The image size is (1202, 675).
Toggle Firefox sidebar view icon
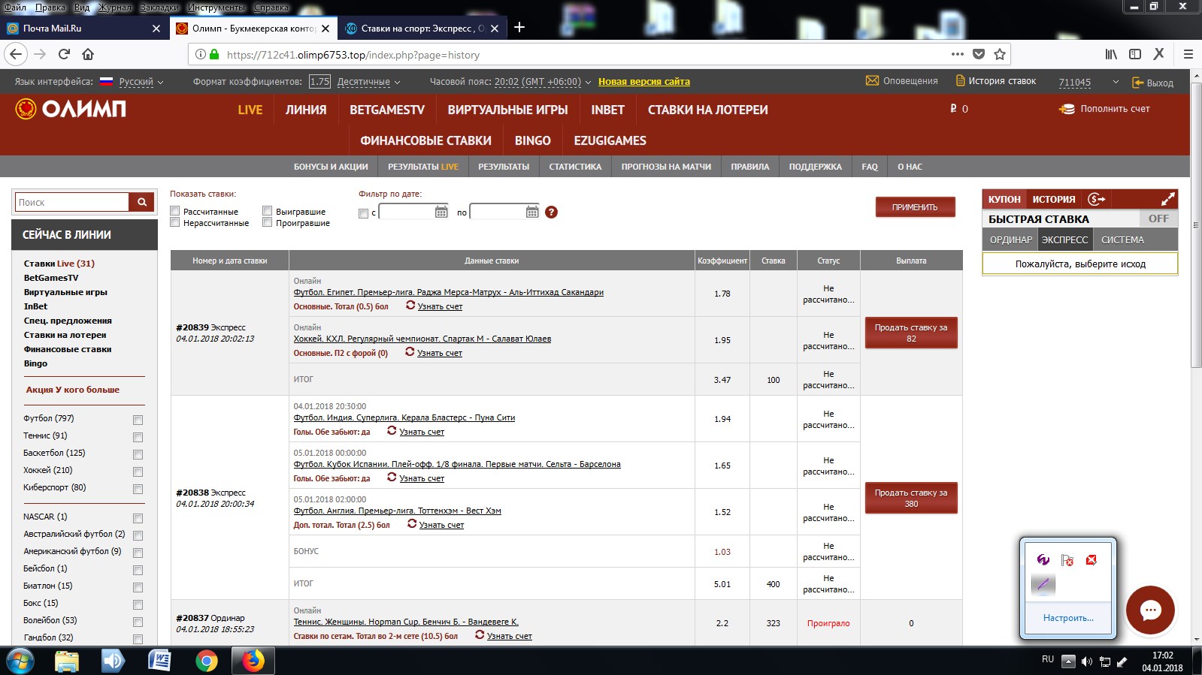click(x=1135, y=54)
